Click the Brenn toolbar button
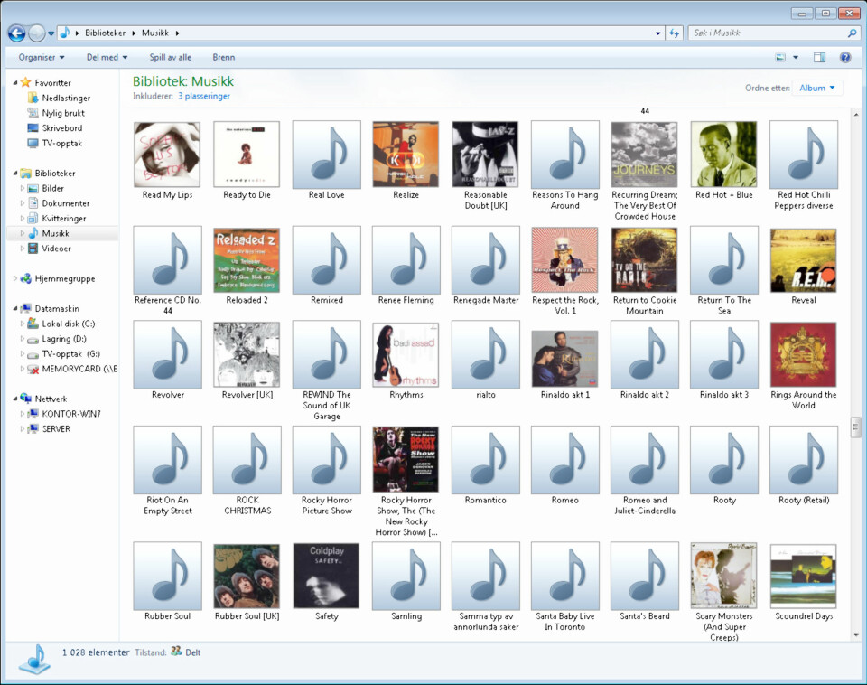 click(x=223, y=58)
